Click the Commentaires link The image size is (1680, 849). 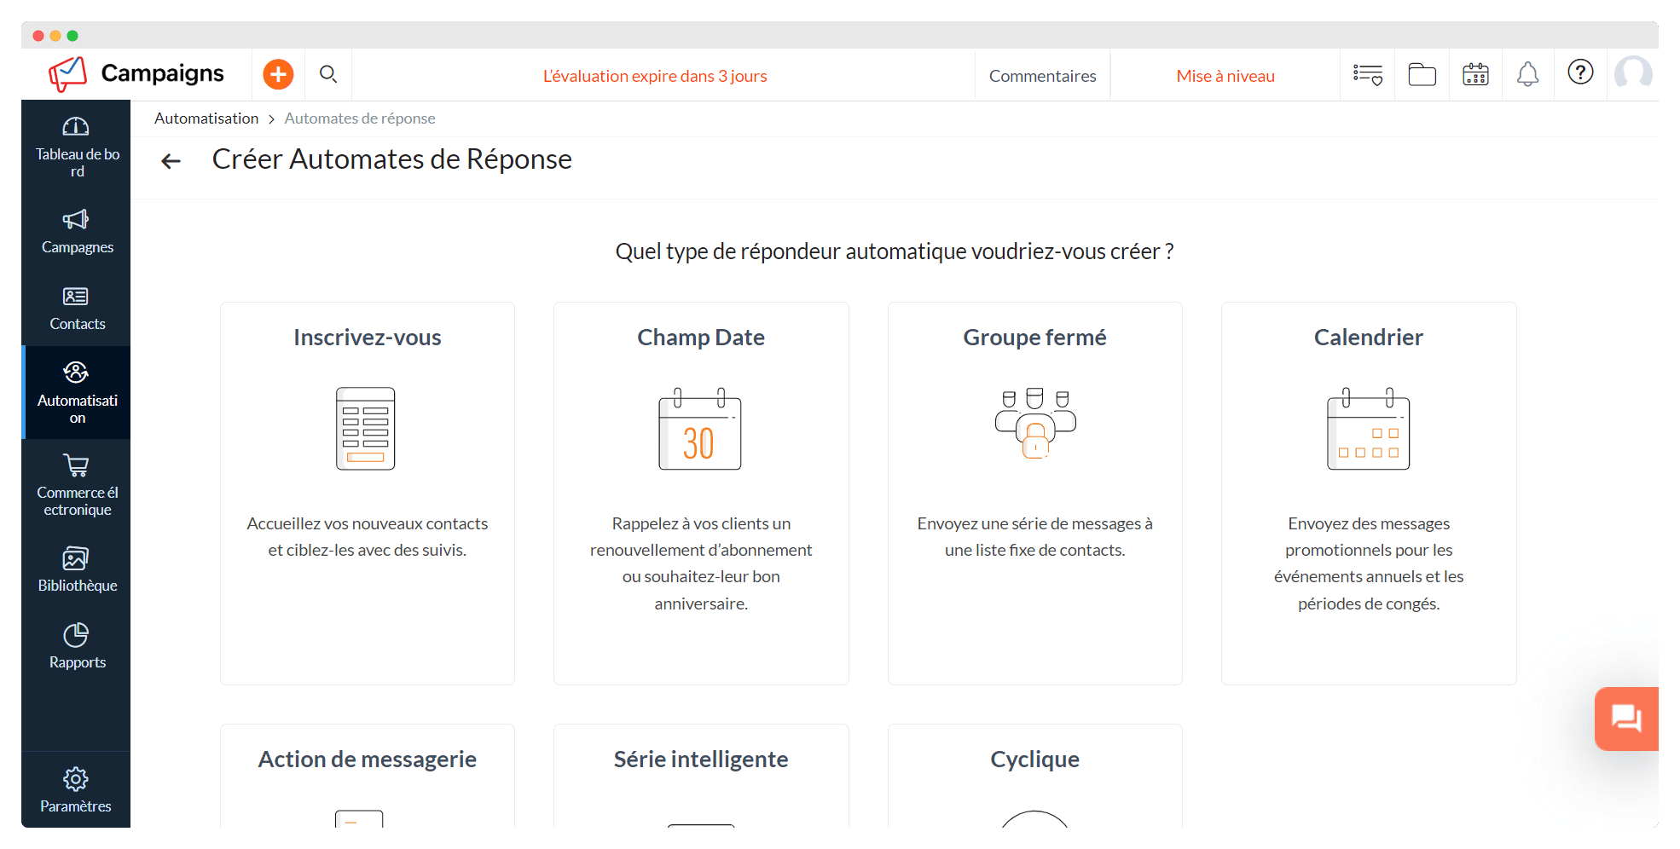[x=1042, y=76]
